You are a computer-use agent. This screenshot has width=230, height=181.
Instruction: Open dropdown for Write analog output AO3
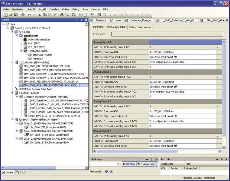point(218,106)
